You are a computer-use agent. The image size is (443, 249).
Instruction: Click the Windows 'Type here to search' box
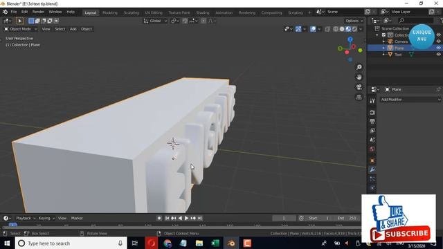point(71,243)
